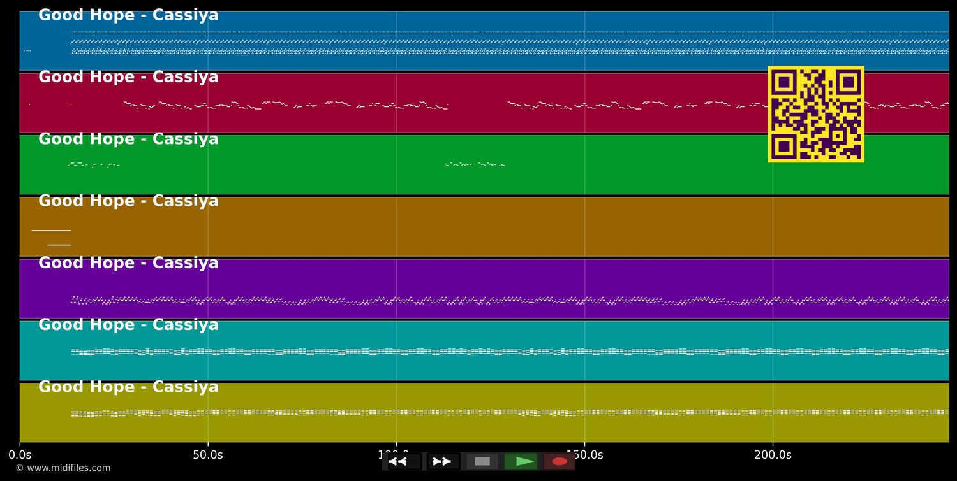The image size is (957, 481).
Task: Select the orange track's Good Hope - Cassiya label
Action: (128, 201)
